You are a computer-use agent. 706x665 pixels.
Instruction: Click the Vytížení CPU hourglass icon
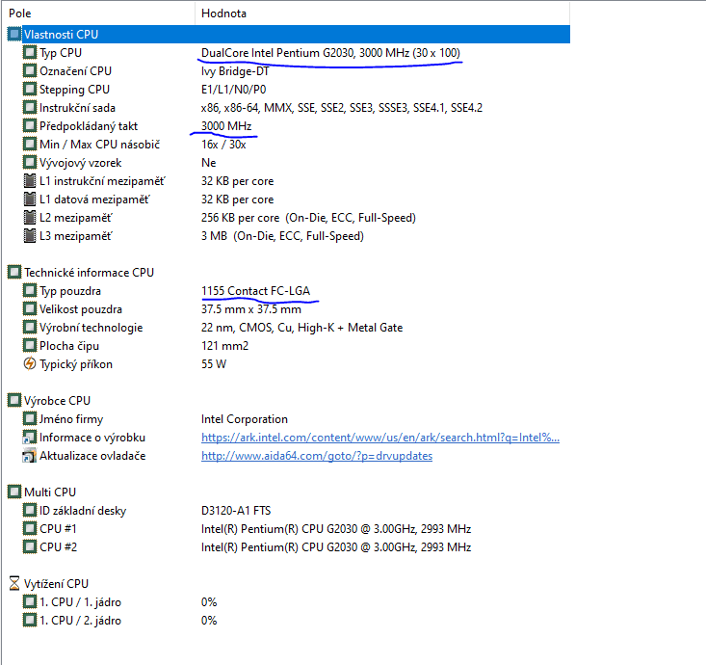pyautogui.click(x=14, y=583)
